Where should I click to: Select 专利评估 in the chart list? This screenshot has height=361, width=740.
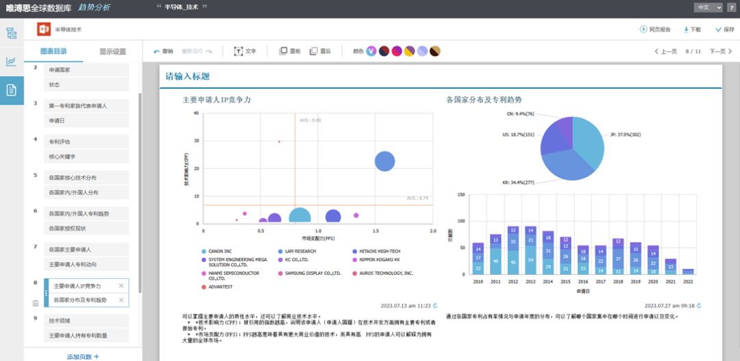86,142
